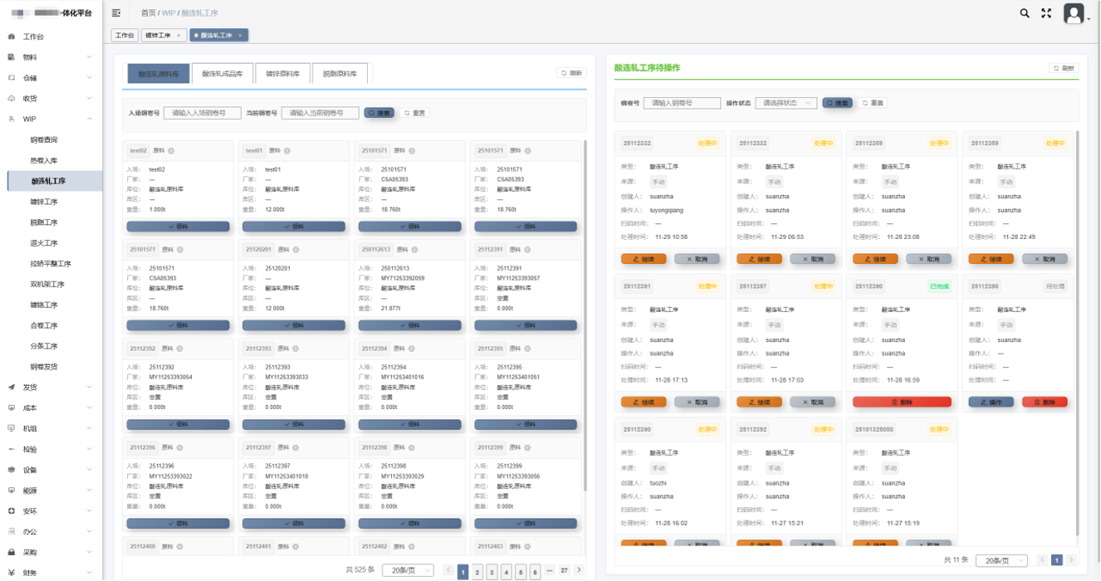Toggle fullscreen mode icon
This screenshot has height=581, width=1101.
point(1046,13)
